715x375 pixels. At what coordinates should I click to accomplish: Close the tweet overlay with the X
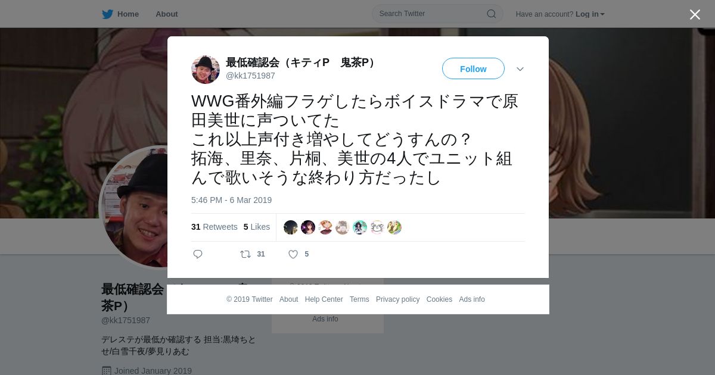(x=695, y=14)
